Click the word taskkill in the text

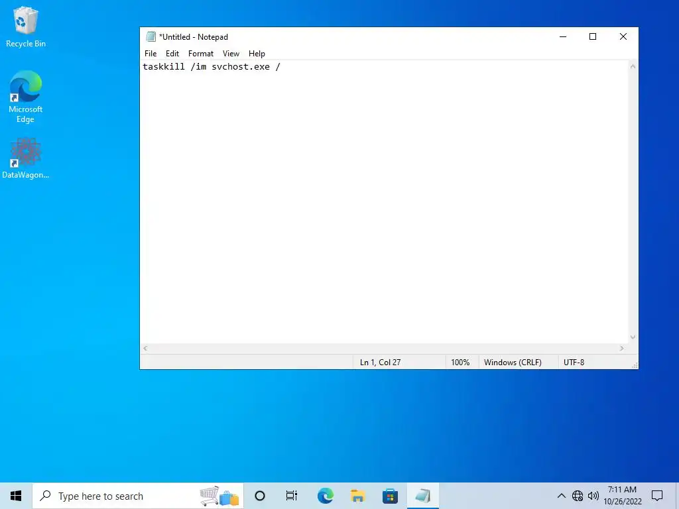(x=164, y=67)
